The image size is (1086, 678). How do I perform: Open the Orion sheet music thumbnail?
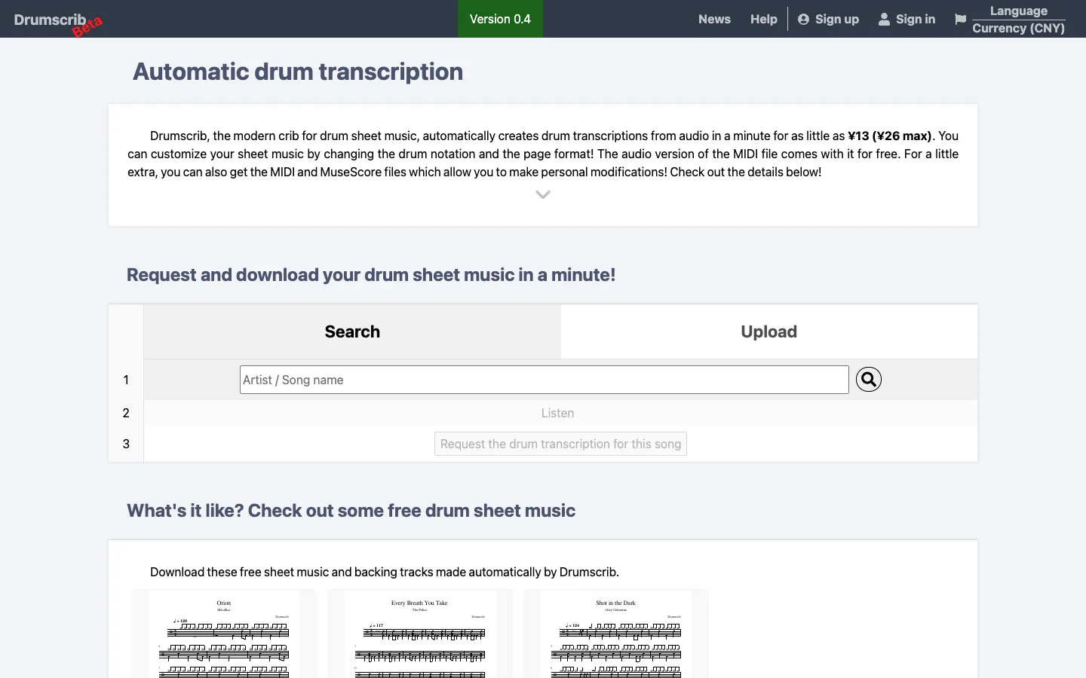point(224,634)
